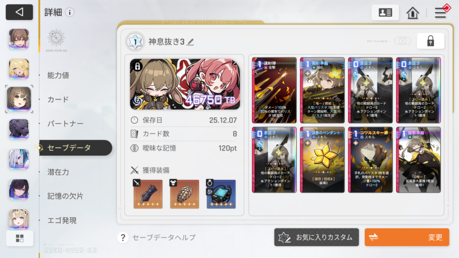Open the home screen icon
This screenshot has width=459, height=258.
point(412,13)
